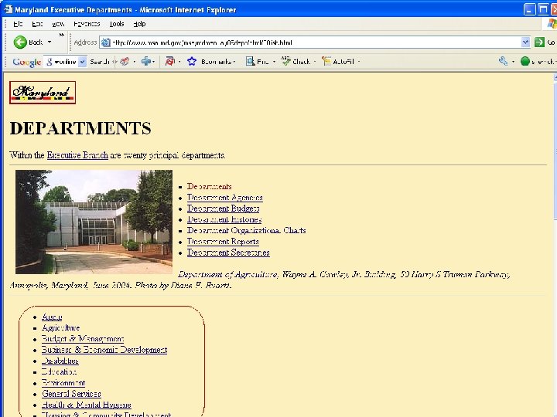Open the Back history dropdown arrow
This screenshot has height=417, width=557.
click(50, 42)
